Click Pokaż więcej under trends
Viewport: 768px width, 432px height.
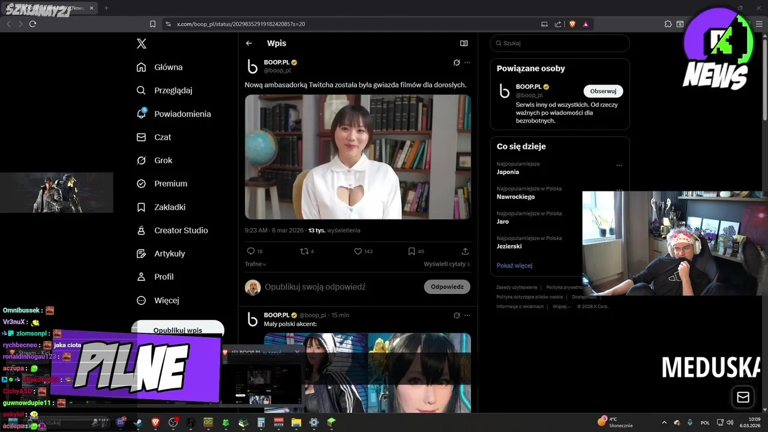(514, 265)
